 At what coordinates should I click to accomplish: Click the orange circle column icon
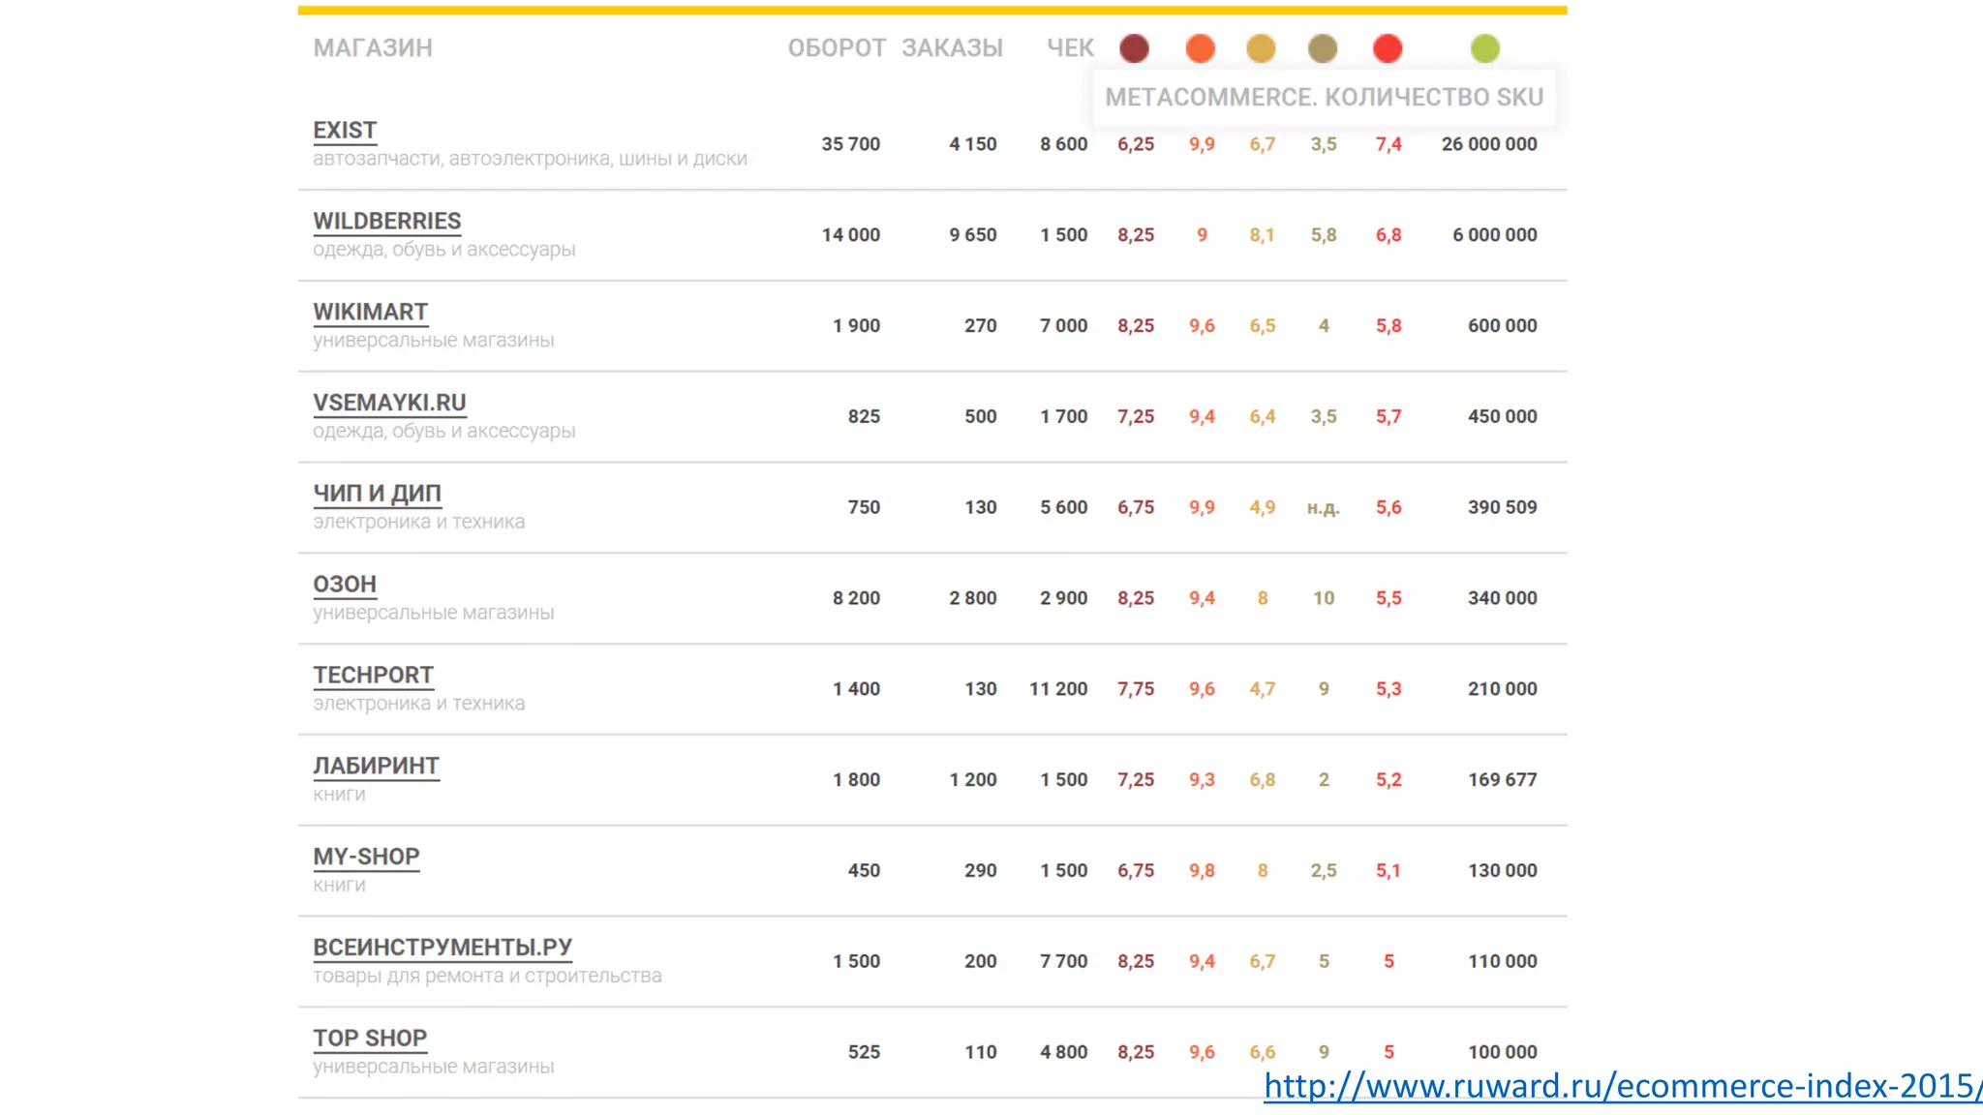pyautogui.click(x=1200, y=48)
